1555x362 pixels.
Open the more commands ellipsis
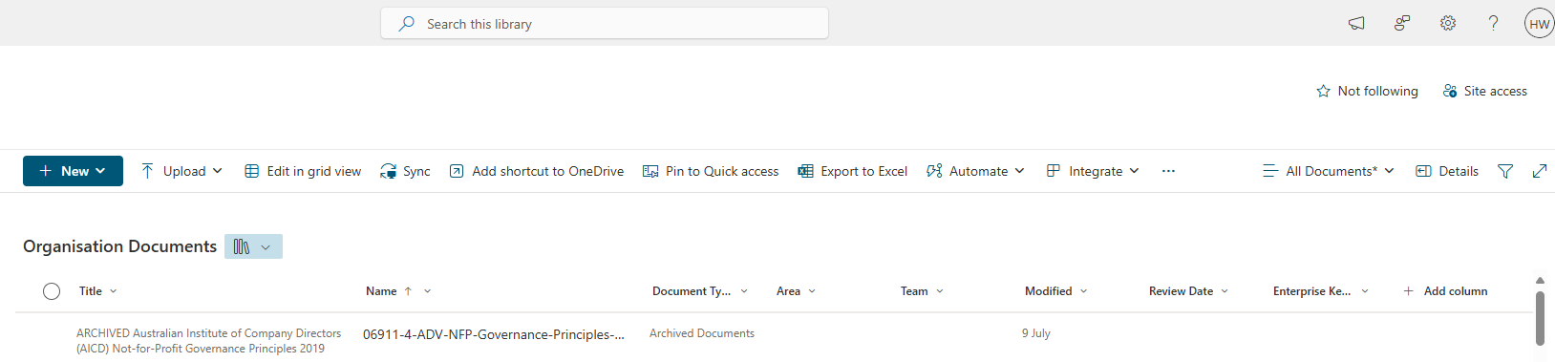point(1168,171)
